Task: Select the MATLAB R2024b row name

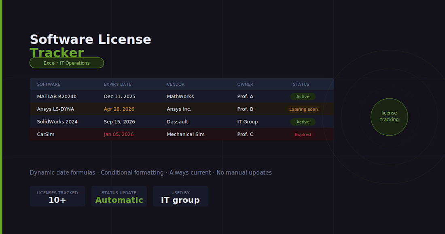Action: point(57,96)
